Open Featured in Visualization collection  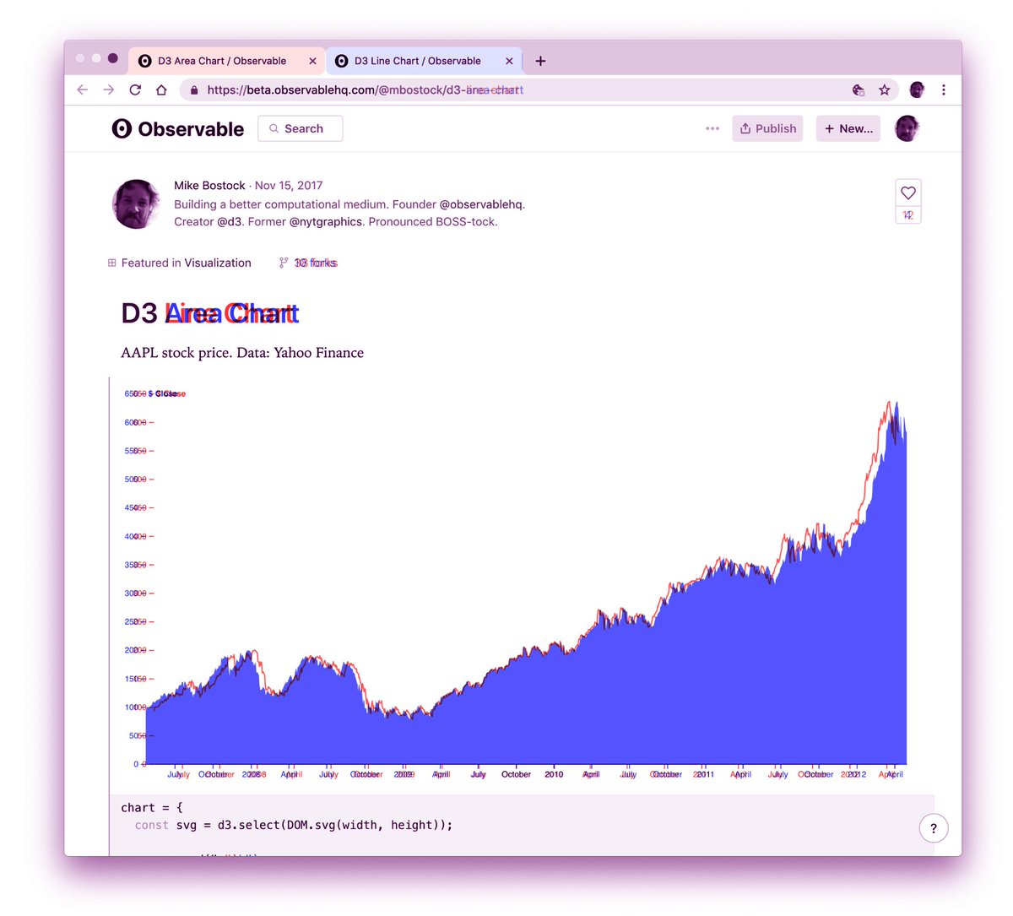click(x=187, y=263)
